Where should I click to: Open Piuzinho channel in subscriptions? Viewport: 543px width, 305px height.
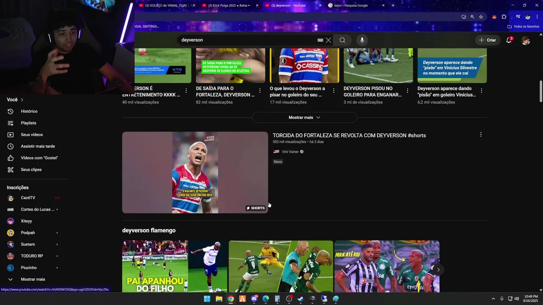click(29, 268)
